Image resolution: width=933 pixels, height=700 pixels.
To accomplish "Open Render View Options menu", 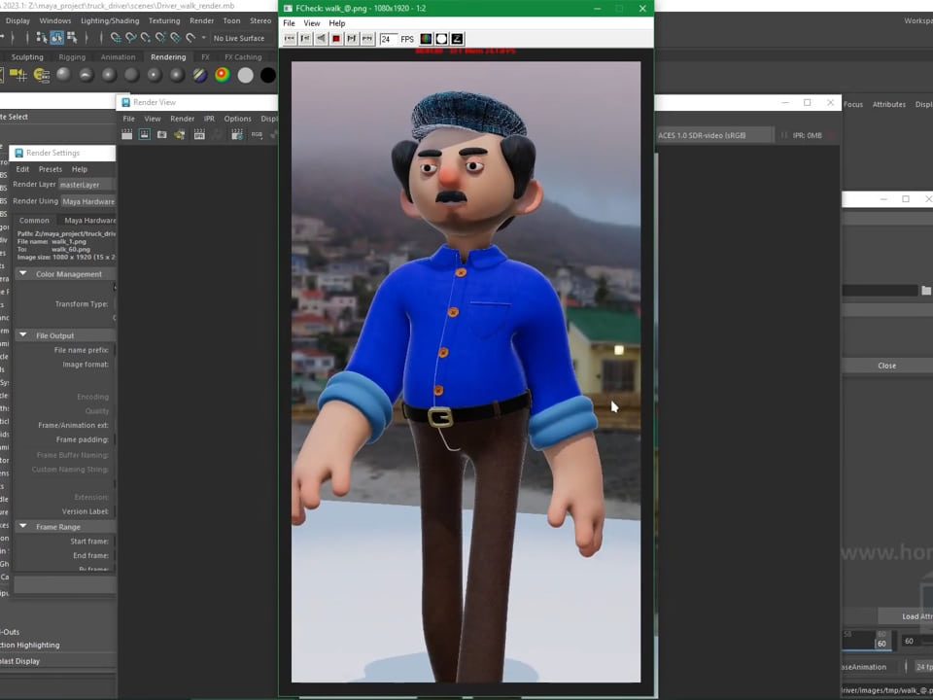I will click(237, 119).
